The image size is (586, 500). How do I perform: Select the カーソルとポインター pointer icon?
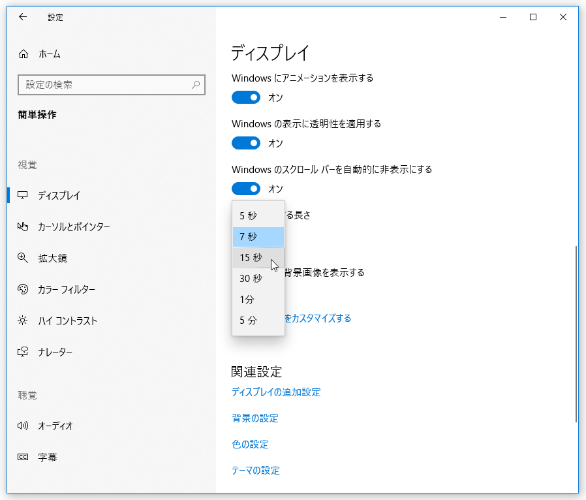(23, 227)
